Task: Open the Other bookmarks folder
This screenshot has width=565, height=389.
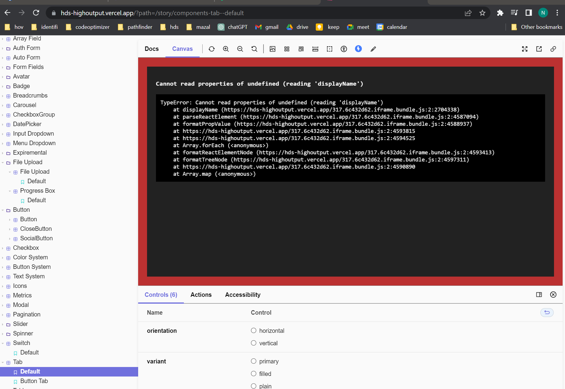Action: pyautogui.click(x=537, y=27)
